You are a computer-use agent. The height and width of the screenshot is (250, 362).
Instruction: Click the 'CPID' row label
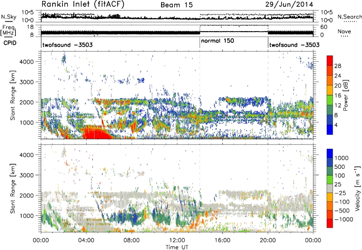coord(10,43)
